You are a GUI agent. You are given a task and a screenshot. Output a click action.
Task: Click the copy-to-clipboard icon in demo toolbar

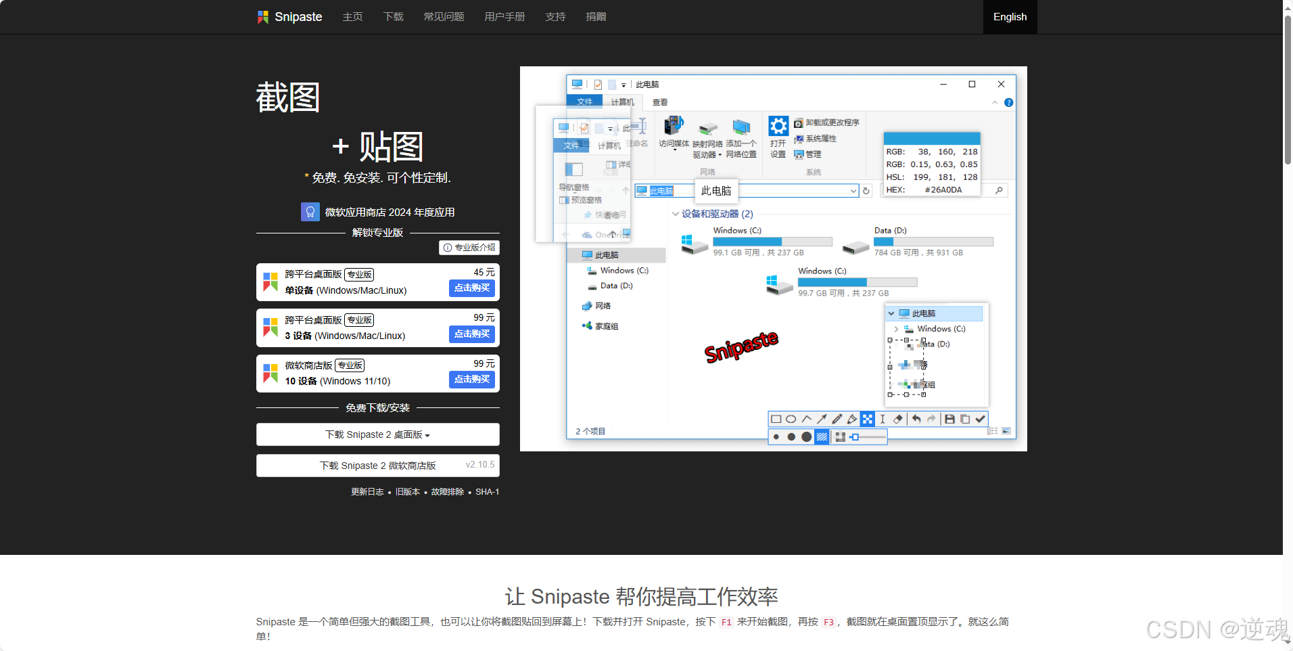(965, 419)
